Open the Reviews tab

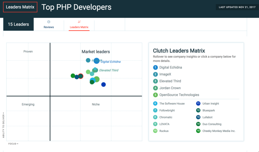coord(49,24)
